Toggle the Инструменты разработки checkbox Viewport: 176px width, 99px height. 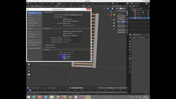click(64, 21)
